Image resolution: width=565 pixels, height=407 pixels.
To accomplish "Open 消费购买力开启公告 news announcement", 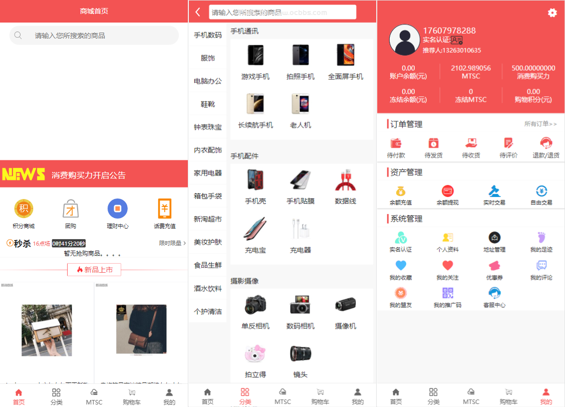I will [89, 175].
